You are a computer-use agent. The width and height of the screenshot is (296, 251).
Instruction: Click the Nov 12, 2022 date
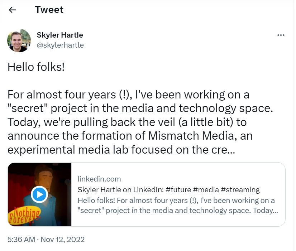click(x=64, y=239)
